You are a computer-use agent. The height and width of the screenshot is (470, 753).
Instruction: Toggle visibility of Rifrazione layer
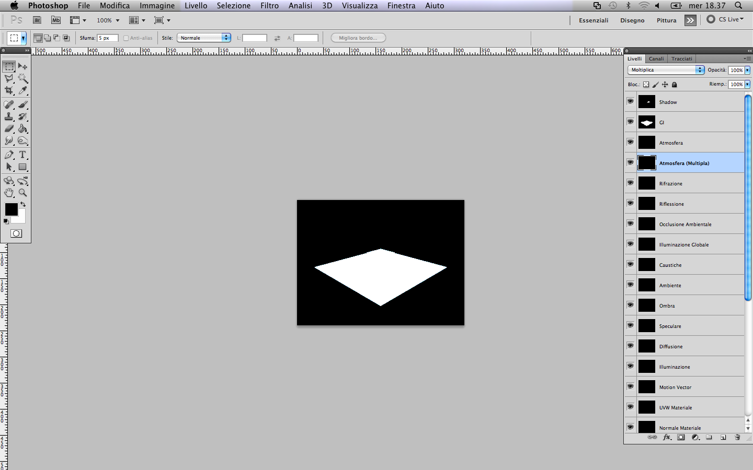pos(630,183)
